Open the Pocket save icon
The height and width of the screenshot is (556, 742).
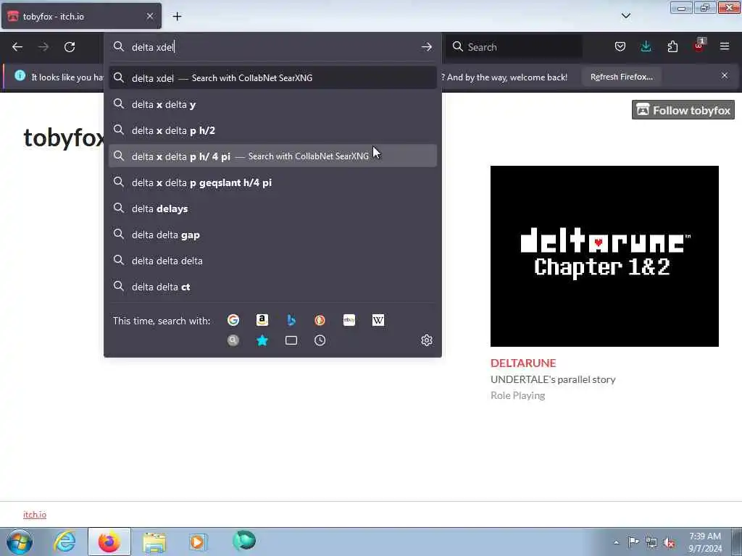[x=620, y=46]
